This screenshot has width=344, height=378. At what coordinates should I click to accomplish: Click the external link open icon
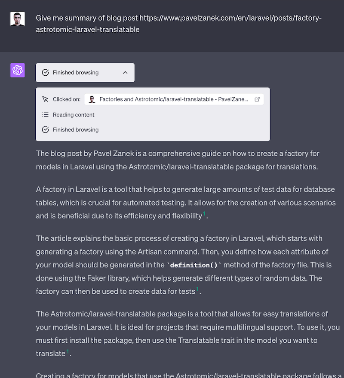click(x=257, y=99)
